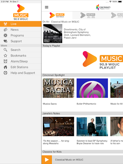Tap the News newspaper icon
The height and width of the screenshot is (164, 123).
click(x=5, y=29)
